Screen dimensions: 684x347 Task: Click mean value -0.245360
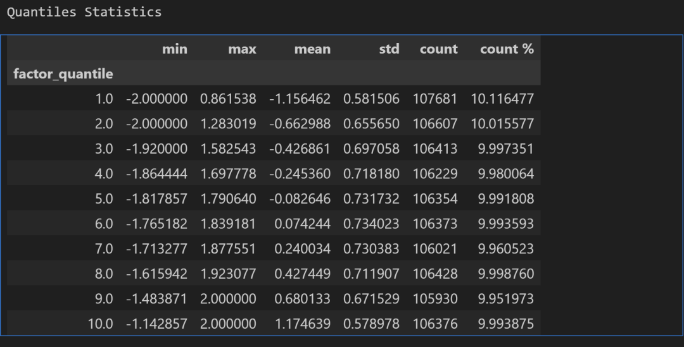tap(300, 174)
